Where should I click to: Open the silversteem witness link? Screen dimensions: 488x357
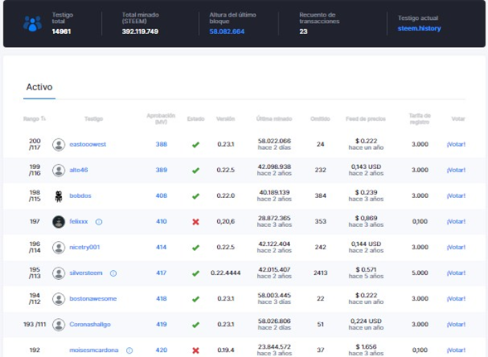[85, 273]
